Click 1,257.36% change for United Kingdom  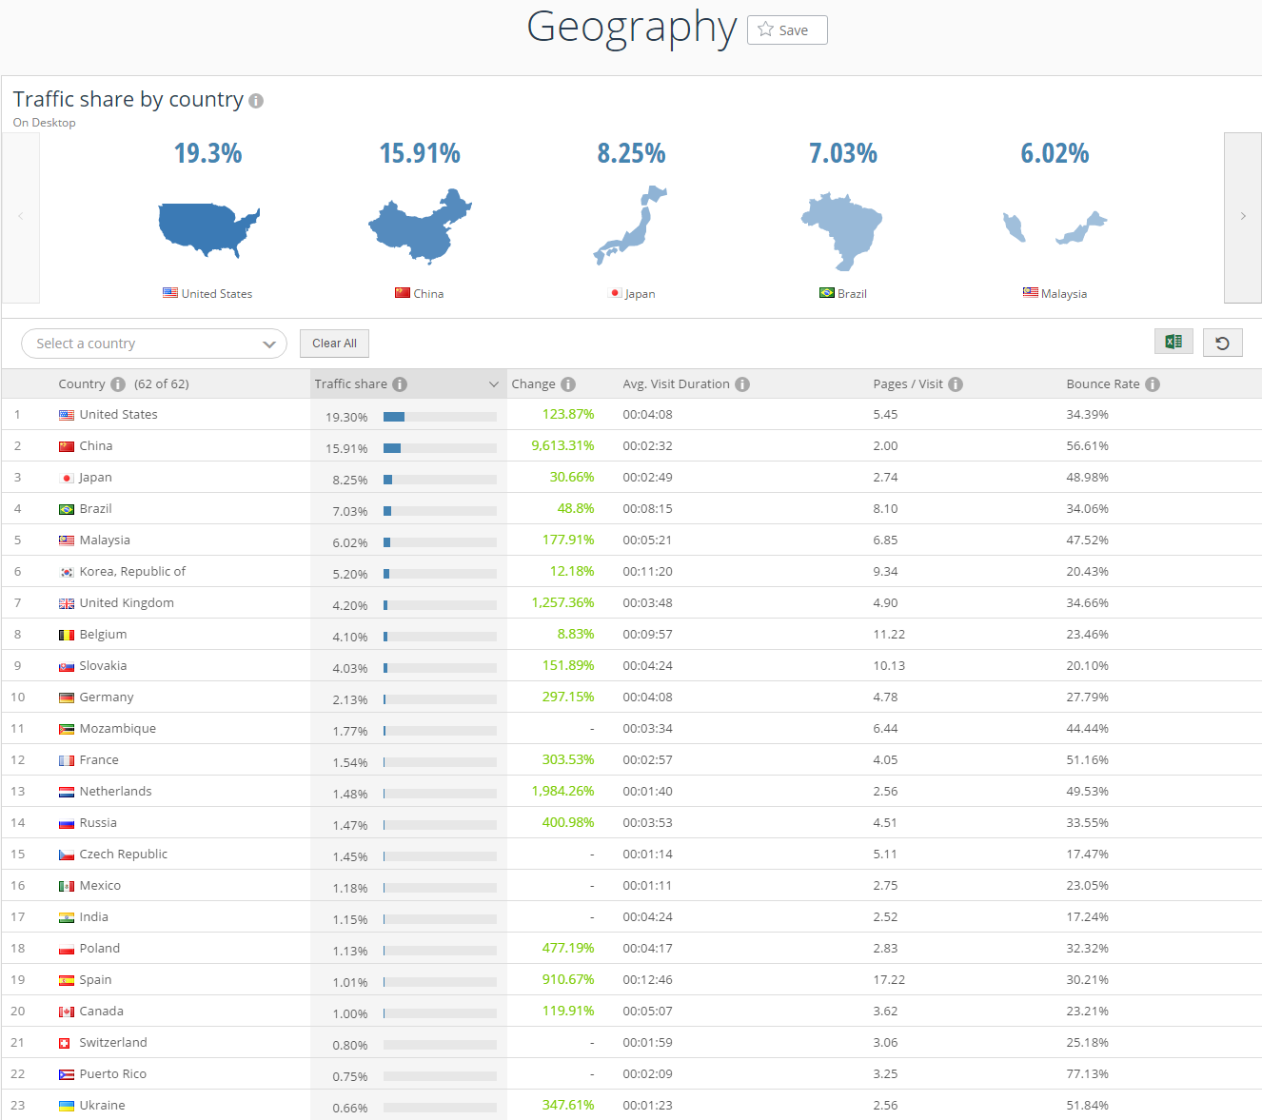pos(562,602)
